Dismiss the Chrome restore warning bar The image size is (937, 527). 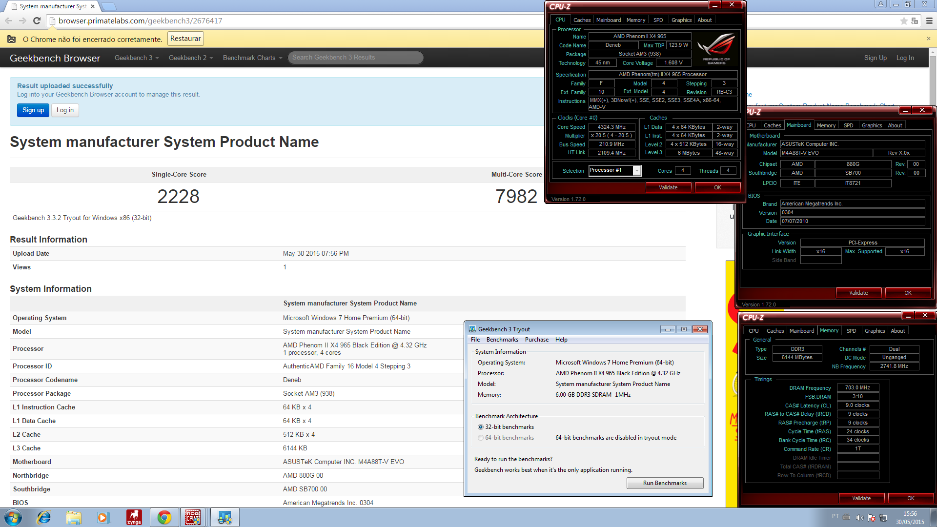(x=928, y=39)
